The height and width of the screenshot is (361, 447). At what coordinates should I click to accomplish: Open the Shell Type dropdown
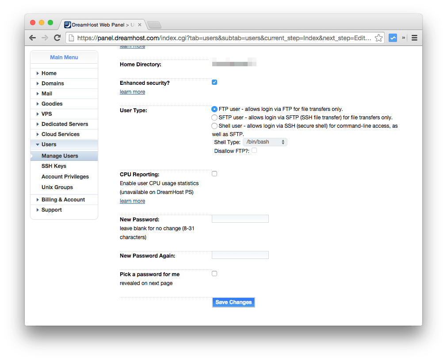(264, 142)
